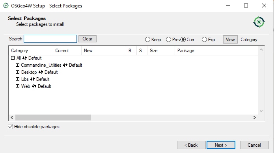
Task: Click the OSGeo4W title bar app icon
Action: (x=6, y=5)
